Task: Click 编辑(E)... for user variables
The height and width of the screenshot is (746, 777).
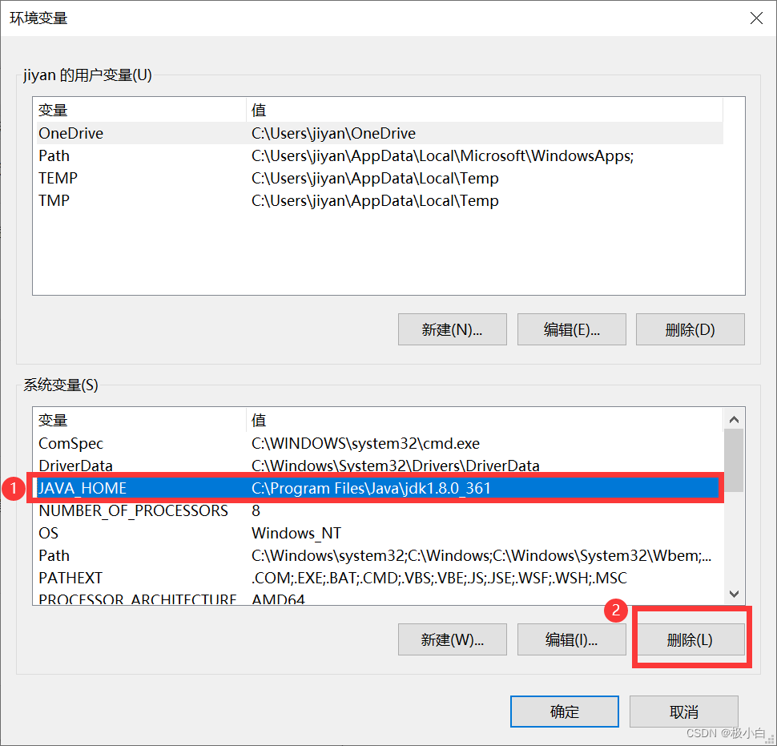Action: (x=572, y=329)
